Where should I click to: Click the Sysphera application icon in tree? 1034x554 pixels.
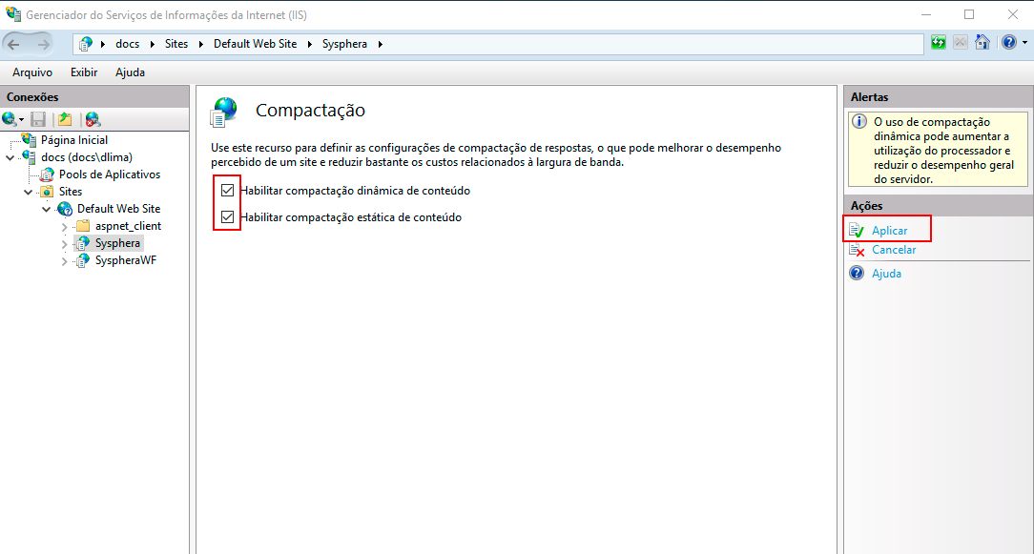pos(82,243)
